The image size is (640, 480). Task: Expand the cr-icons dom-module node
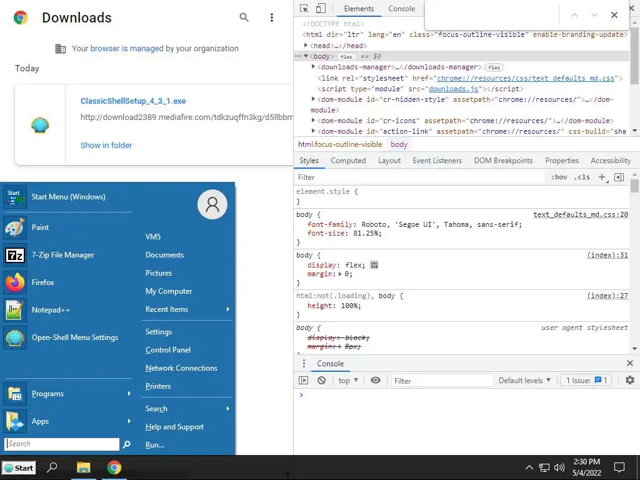[x=314, y=120]
